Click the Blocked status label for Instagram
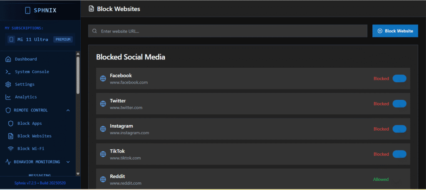 click(x=381, y=129)
